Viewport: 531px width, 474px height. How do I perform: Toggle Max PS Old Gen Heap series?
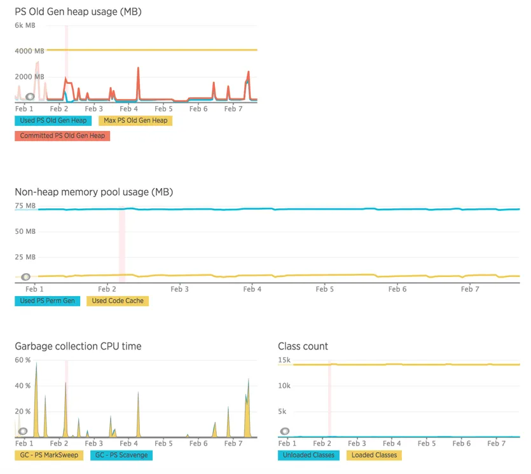(135, 121)
